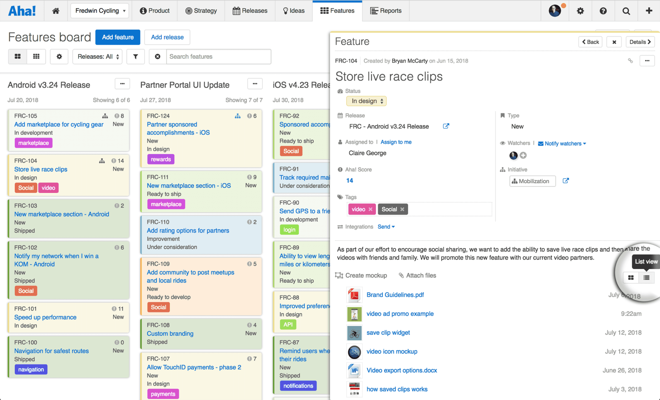
Task: Click the settings gear icon on board
Action: [59, 57]
